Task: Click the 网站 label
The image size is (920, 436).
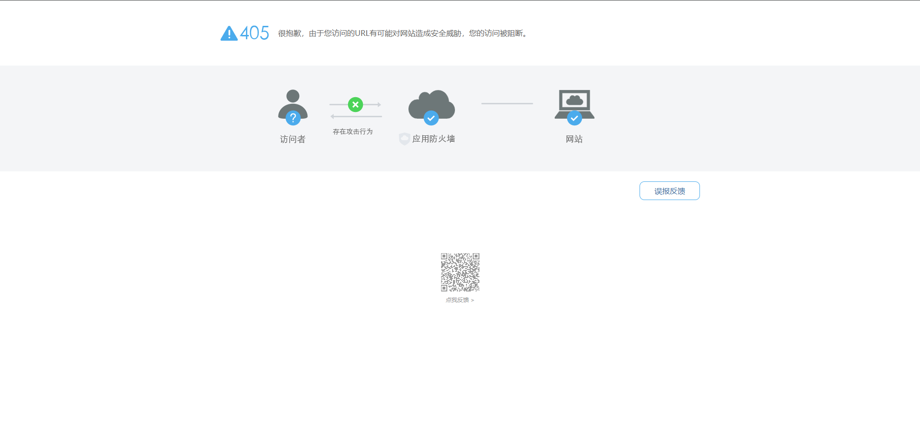Action: (574, 139)
